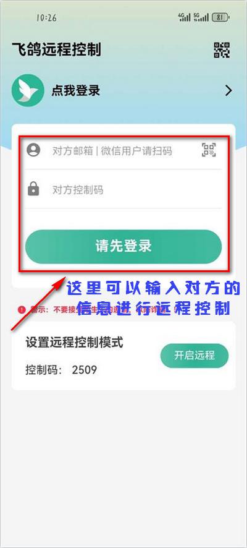Click the lock icon beside 对方控制码
The height and width of the screenshot is (548, 247).
[33, 189]
